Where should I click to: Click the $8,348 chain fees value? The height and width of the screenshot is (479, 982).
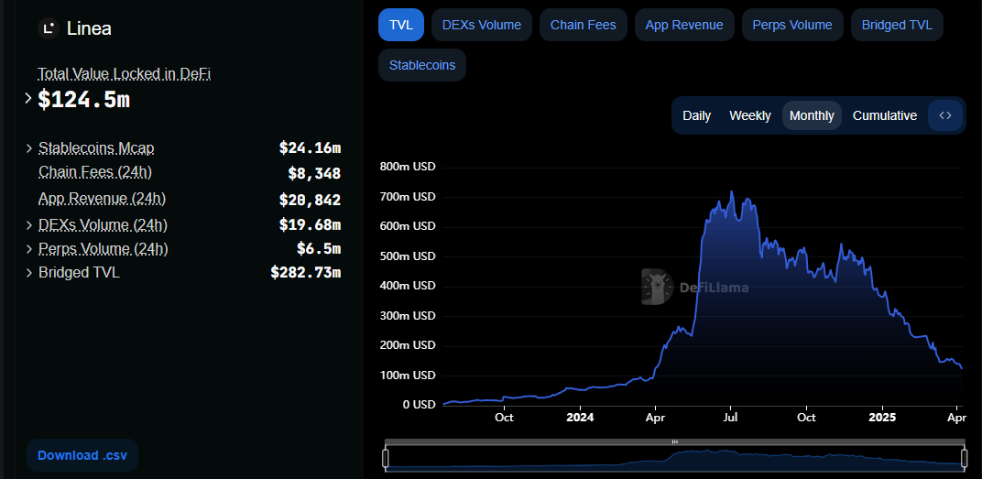coord(314,173)
